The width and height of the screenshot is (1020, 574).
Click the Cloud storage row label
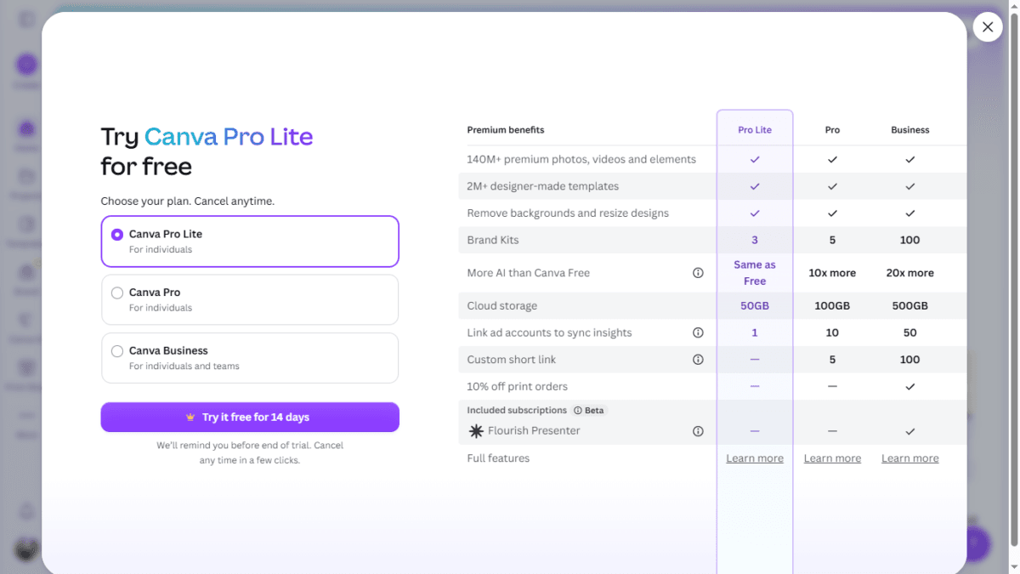tap(502, 306)
